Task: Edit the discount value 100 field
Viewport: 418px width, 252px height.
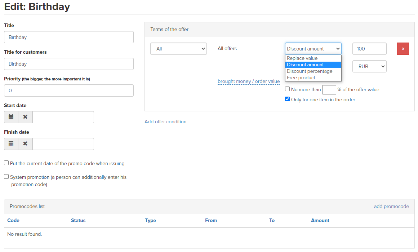Action: point(369,49)
